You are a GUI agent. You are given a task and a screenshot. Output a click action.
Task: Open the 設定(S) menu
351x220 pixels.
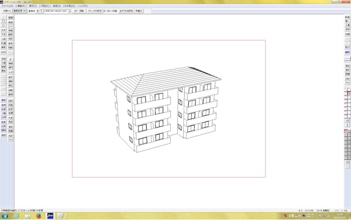click(57, 6)
